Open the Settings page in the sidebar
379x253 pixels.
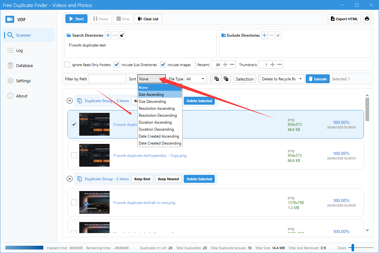point(29,81)
